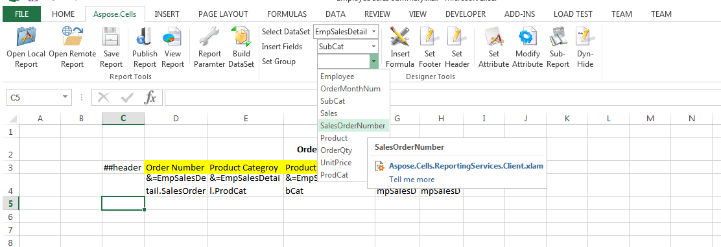Choose SubCat in the Set Group list

(353, 100)
